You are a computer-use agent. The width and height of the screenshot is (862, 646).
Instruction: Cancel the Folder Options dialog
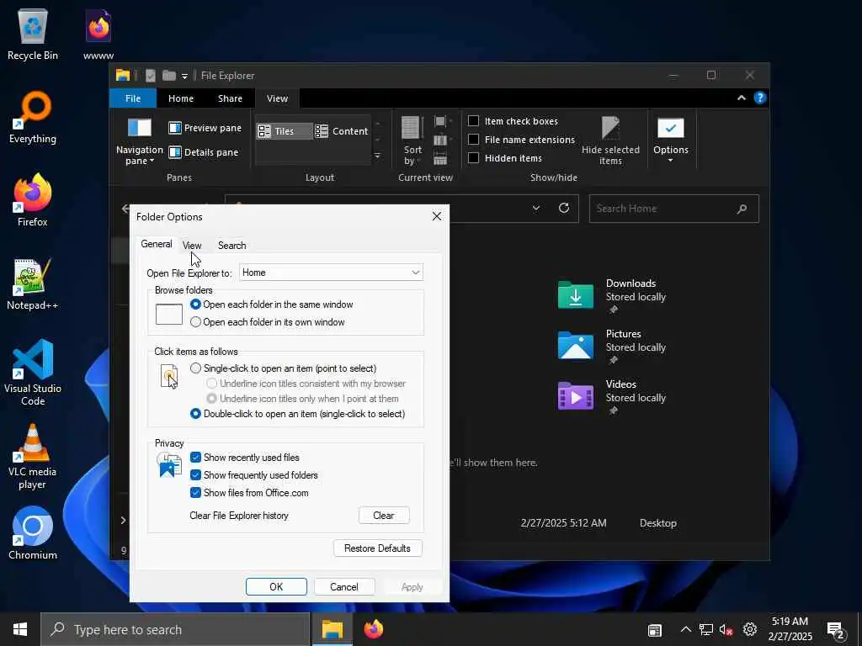[x=344, y=586]
